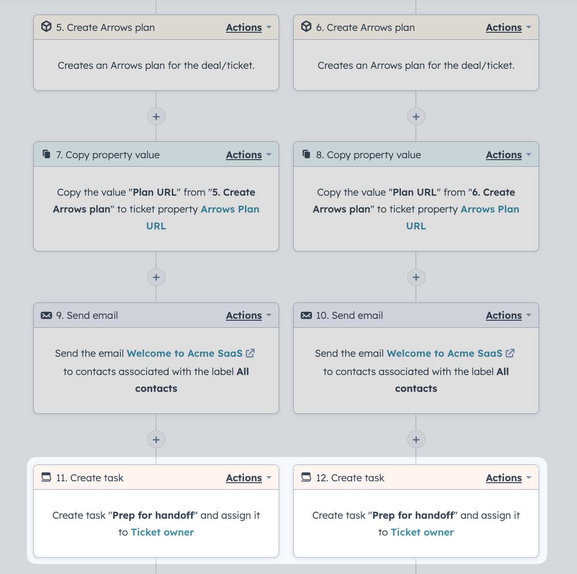Open Actions dropdown for step 5
577x574 pixels.
(249, 28)
